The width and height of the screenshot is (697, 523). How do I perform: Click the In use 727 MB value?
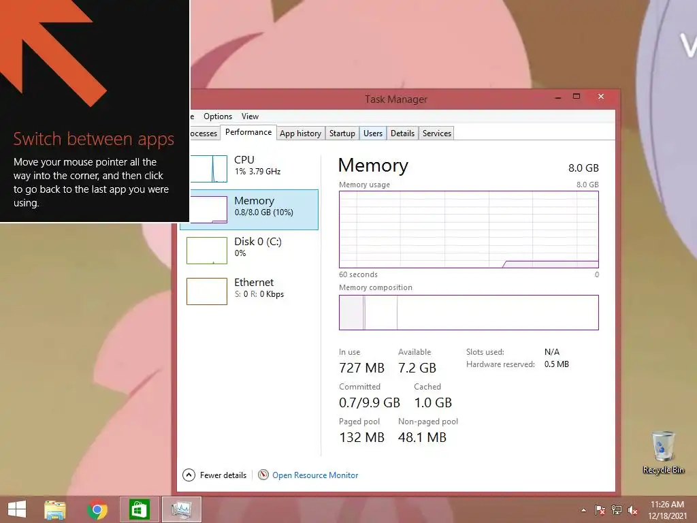[361, 368]
